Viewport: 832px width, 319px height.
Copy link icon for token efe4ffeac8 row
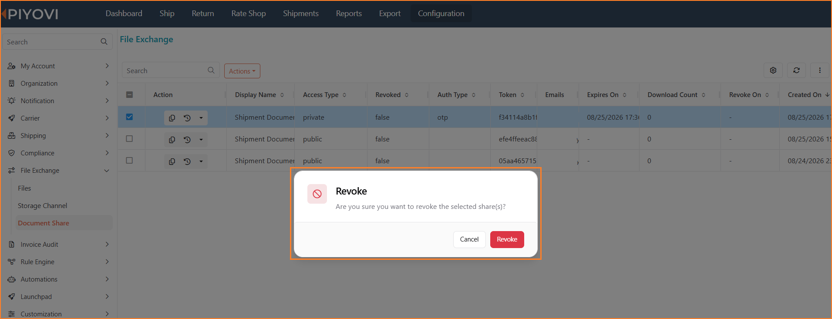coord(172,140)
